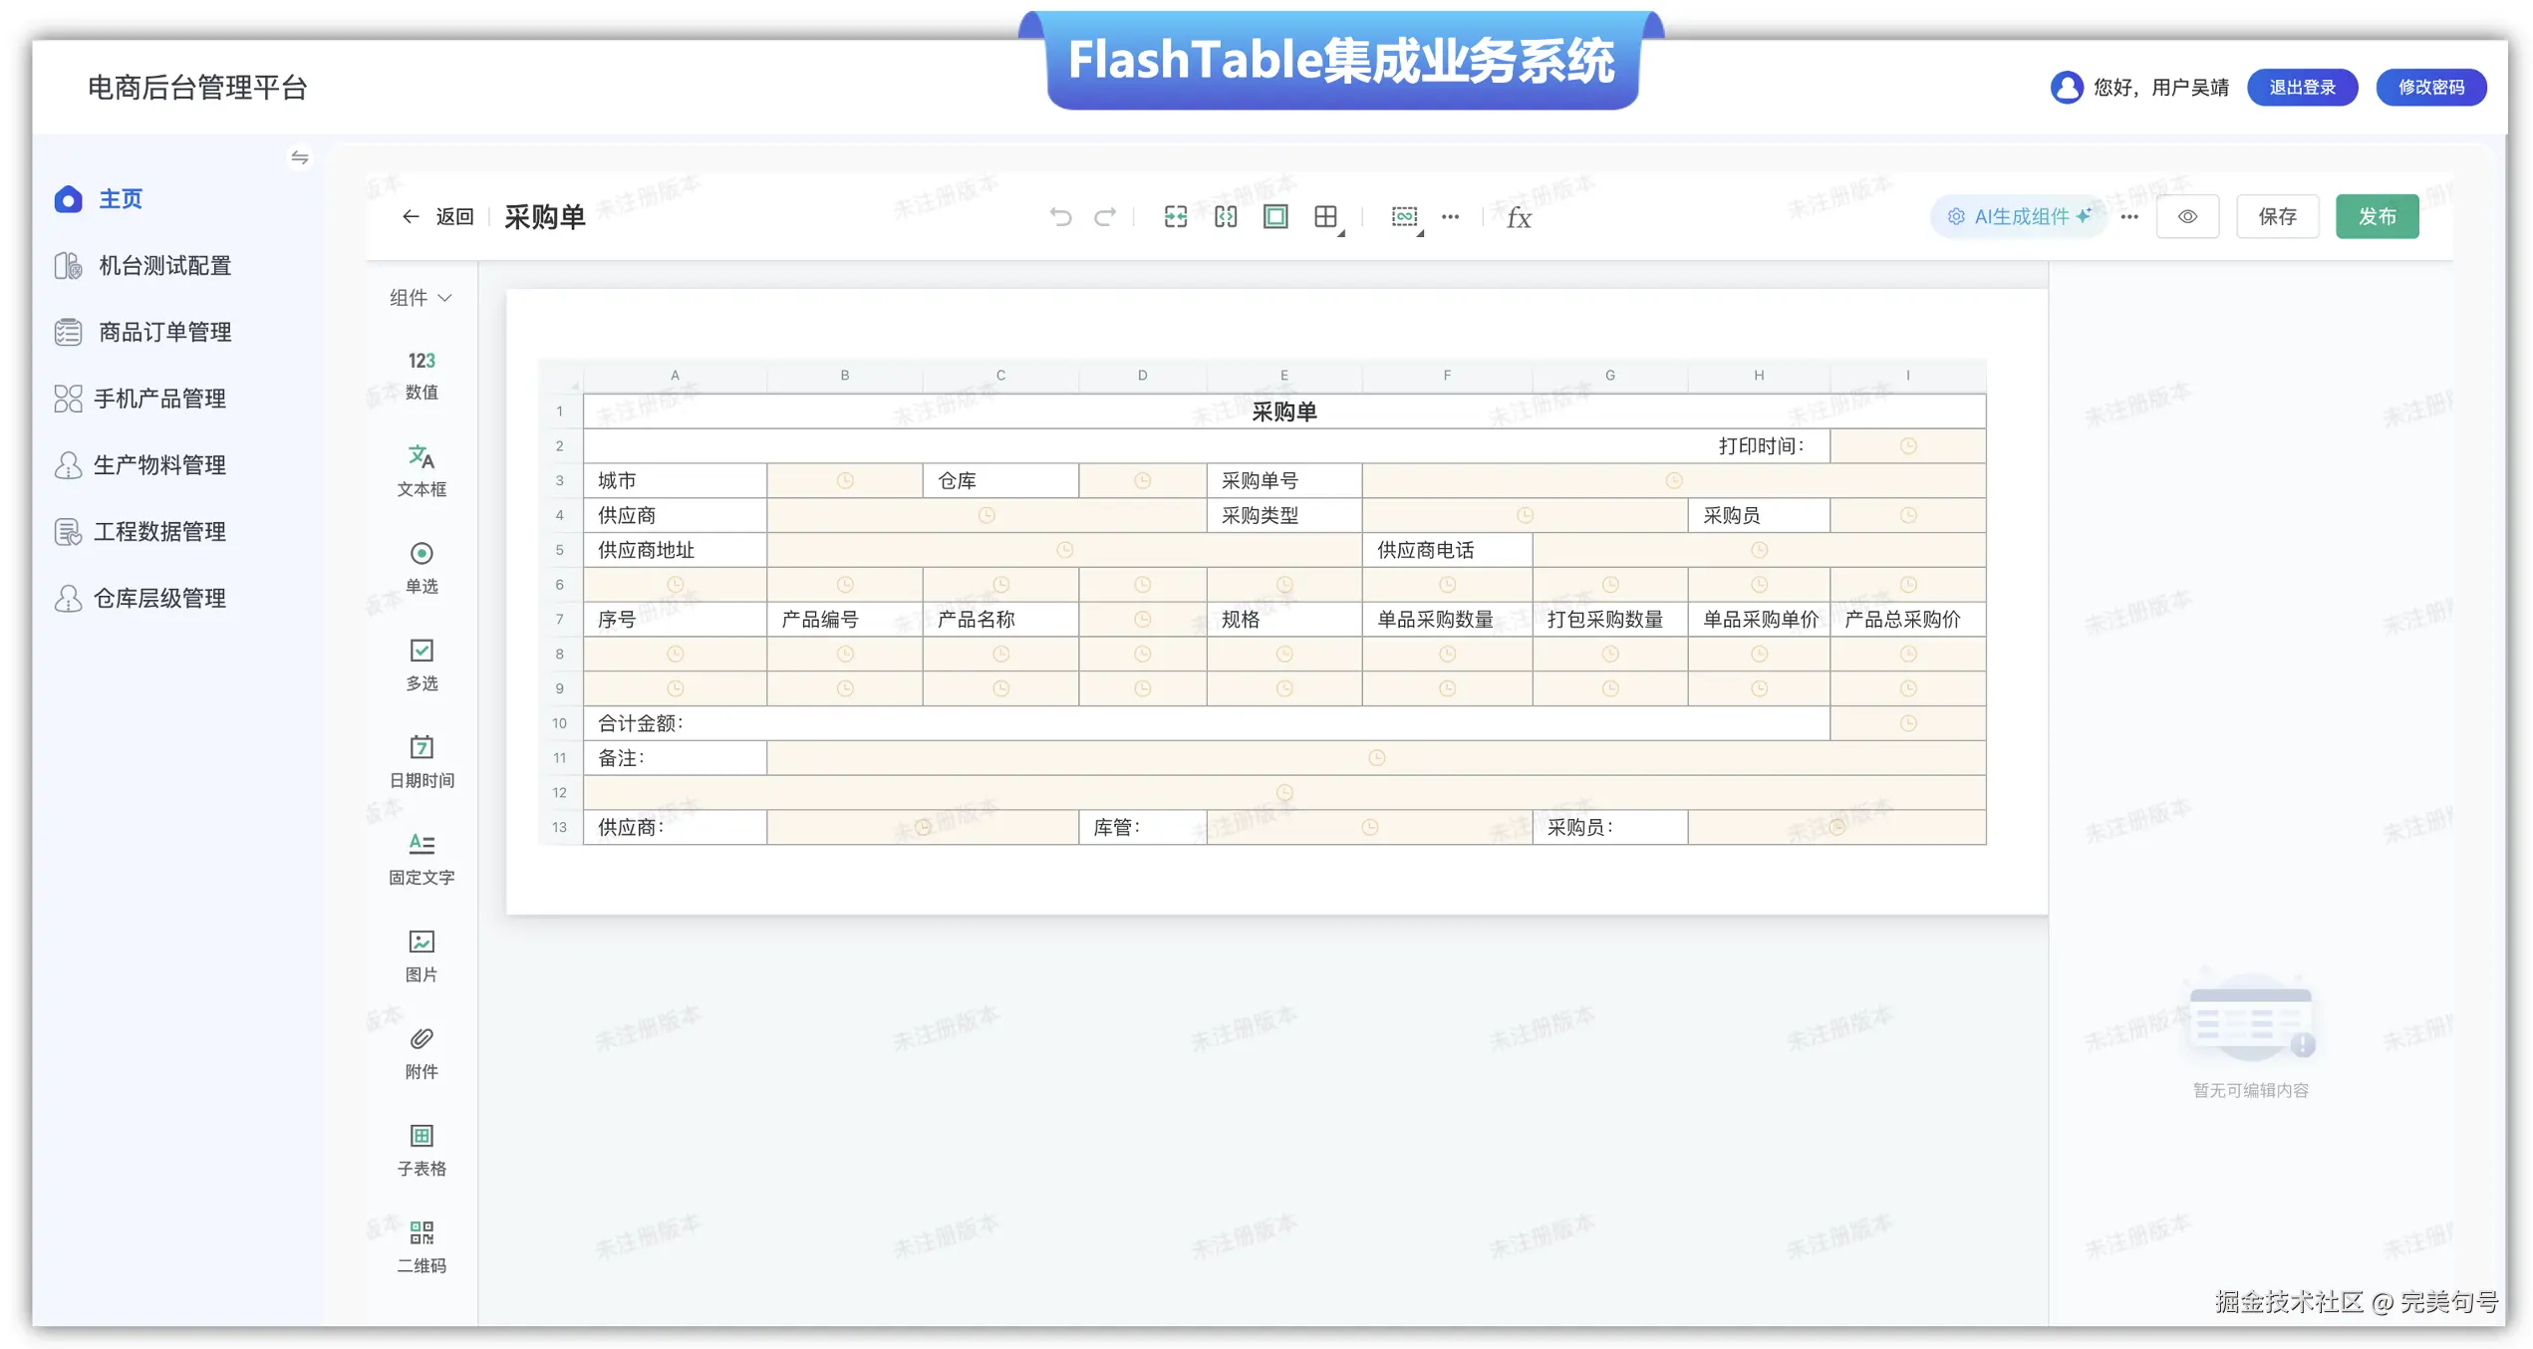
Task: Click the AI生成组件 button
Action: 2019,216
